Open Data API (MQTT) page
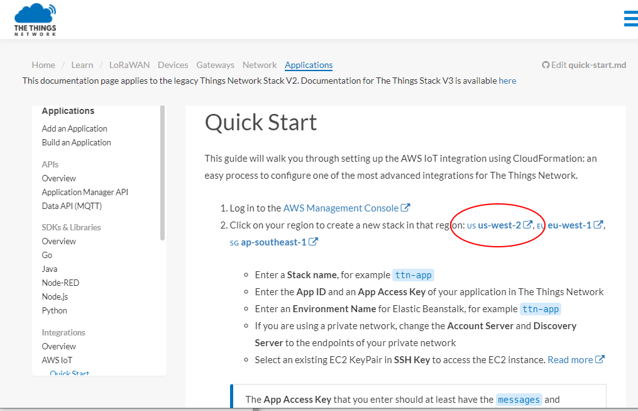The width and height of the screenshot is (638, 411). 72,206
